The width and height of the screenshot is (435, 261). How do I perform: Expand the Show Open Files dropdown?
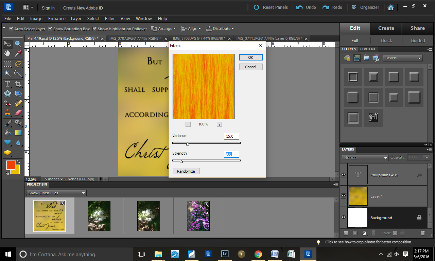(56, 193)
